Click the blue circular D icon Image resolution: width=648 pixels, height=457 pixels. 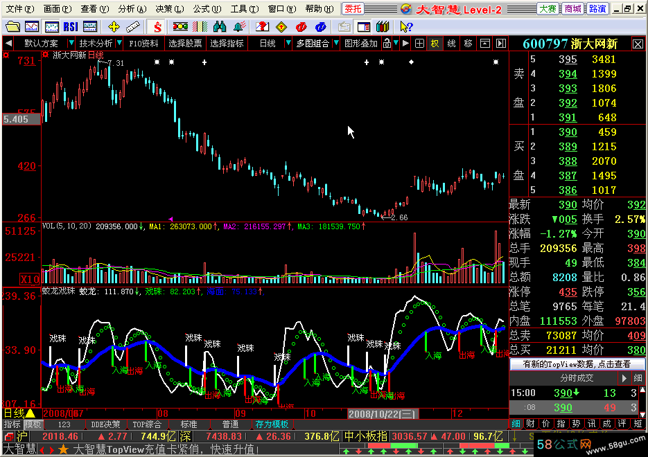tap(320, 27)
